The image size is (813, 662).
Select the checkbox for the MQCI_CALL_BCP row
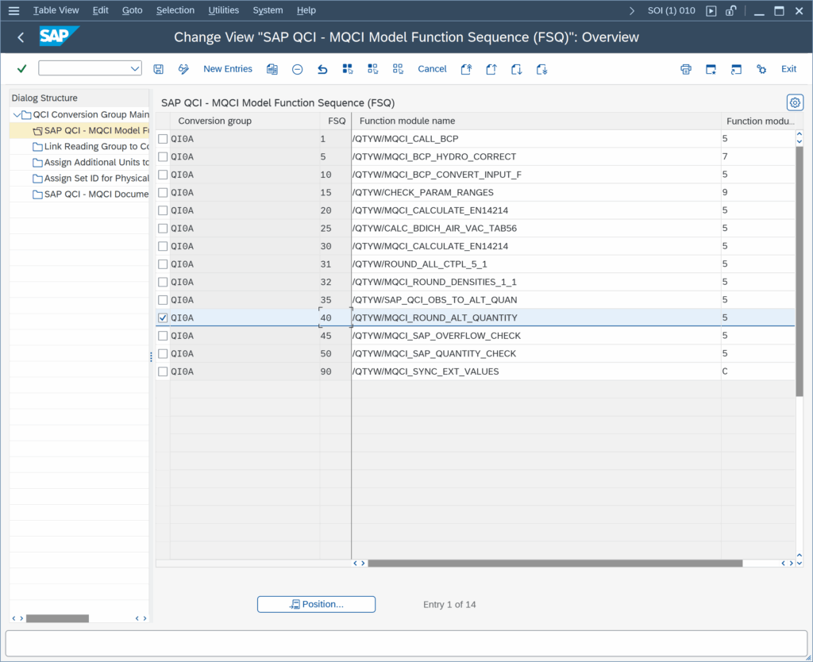click(163, 139)
